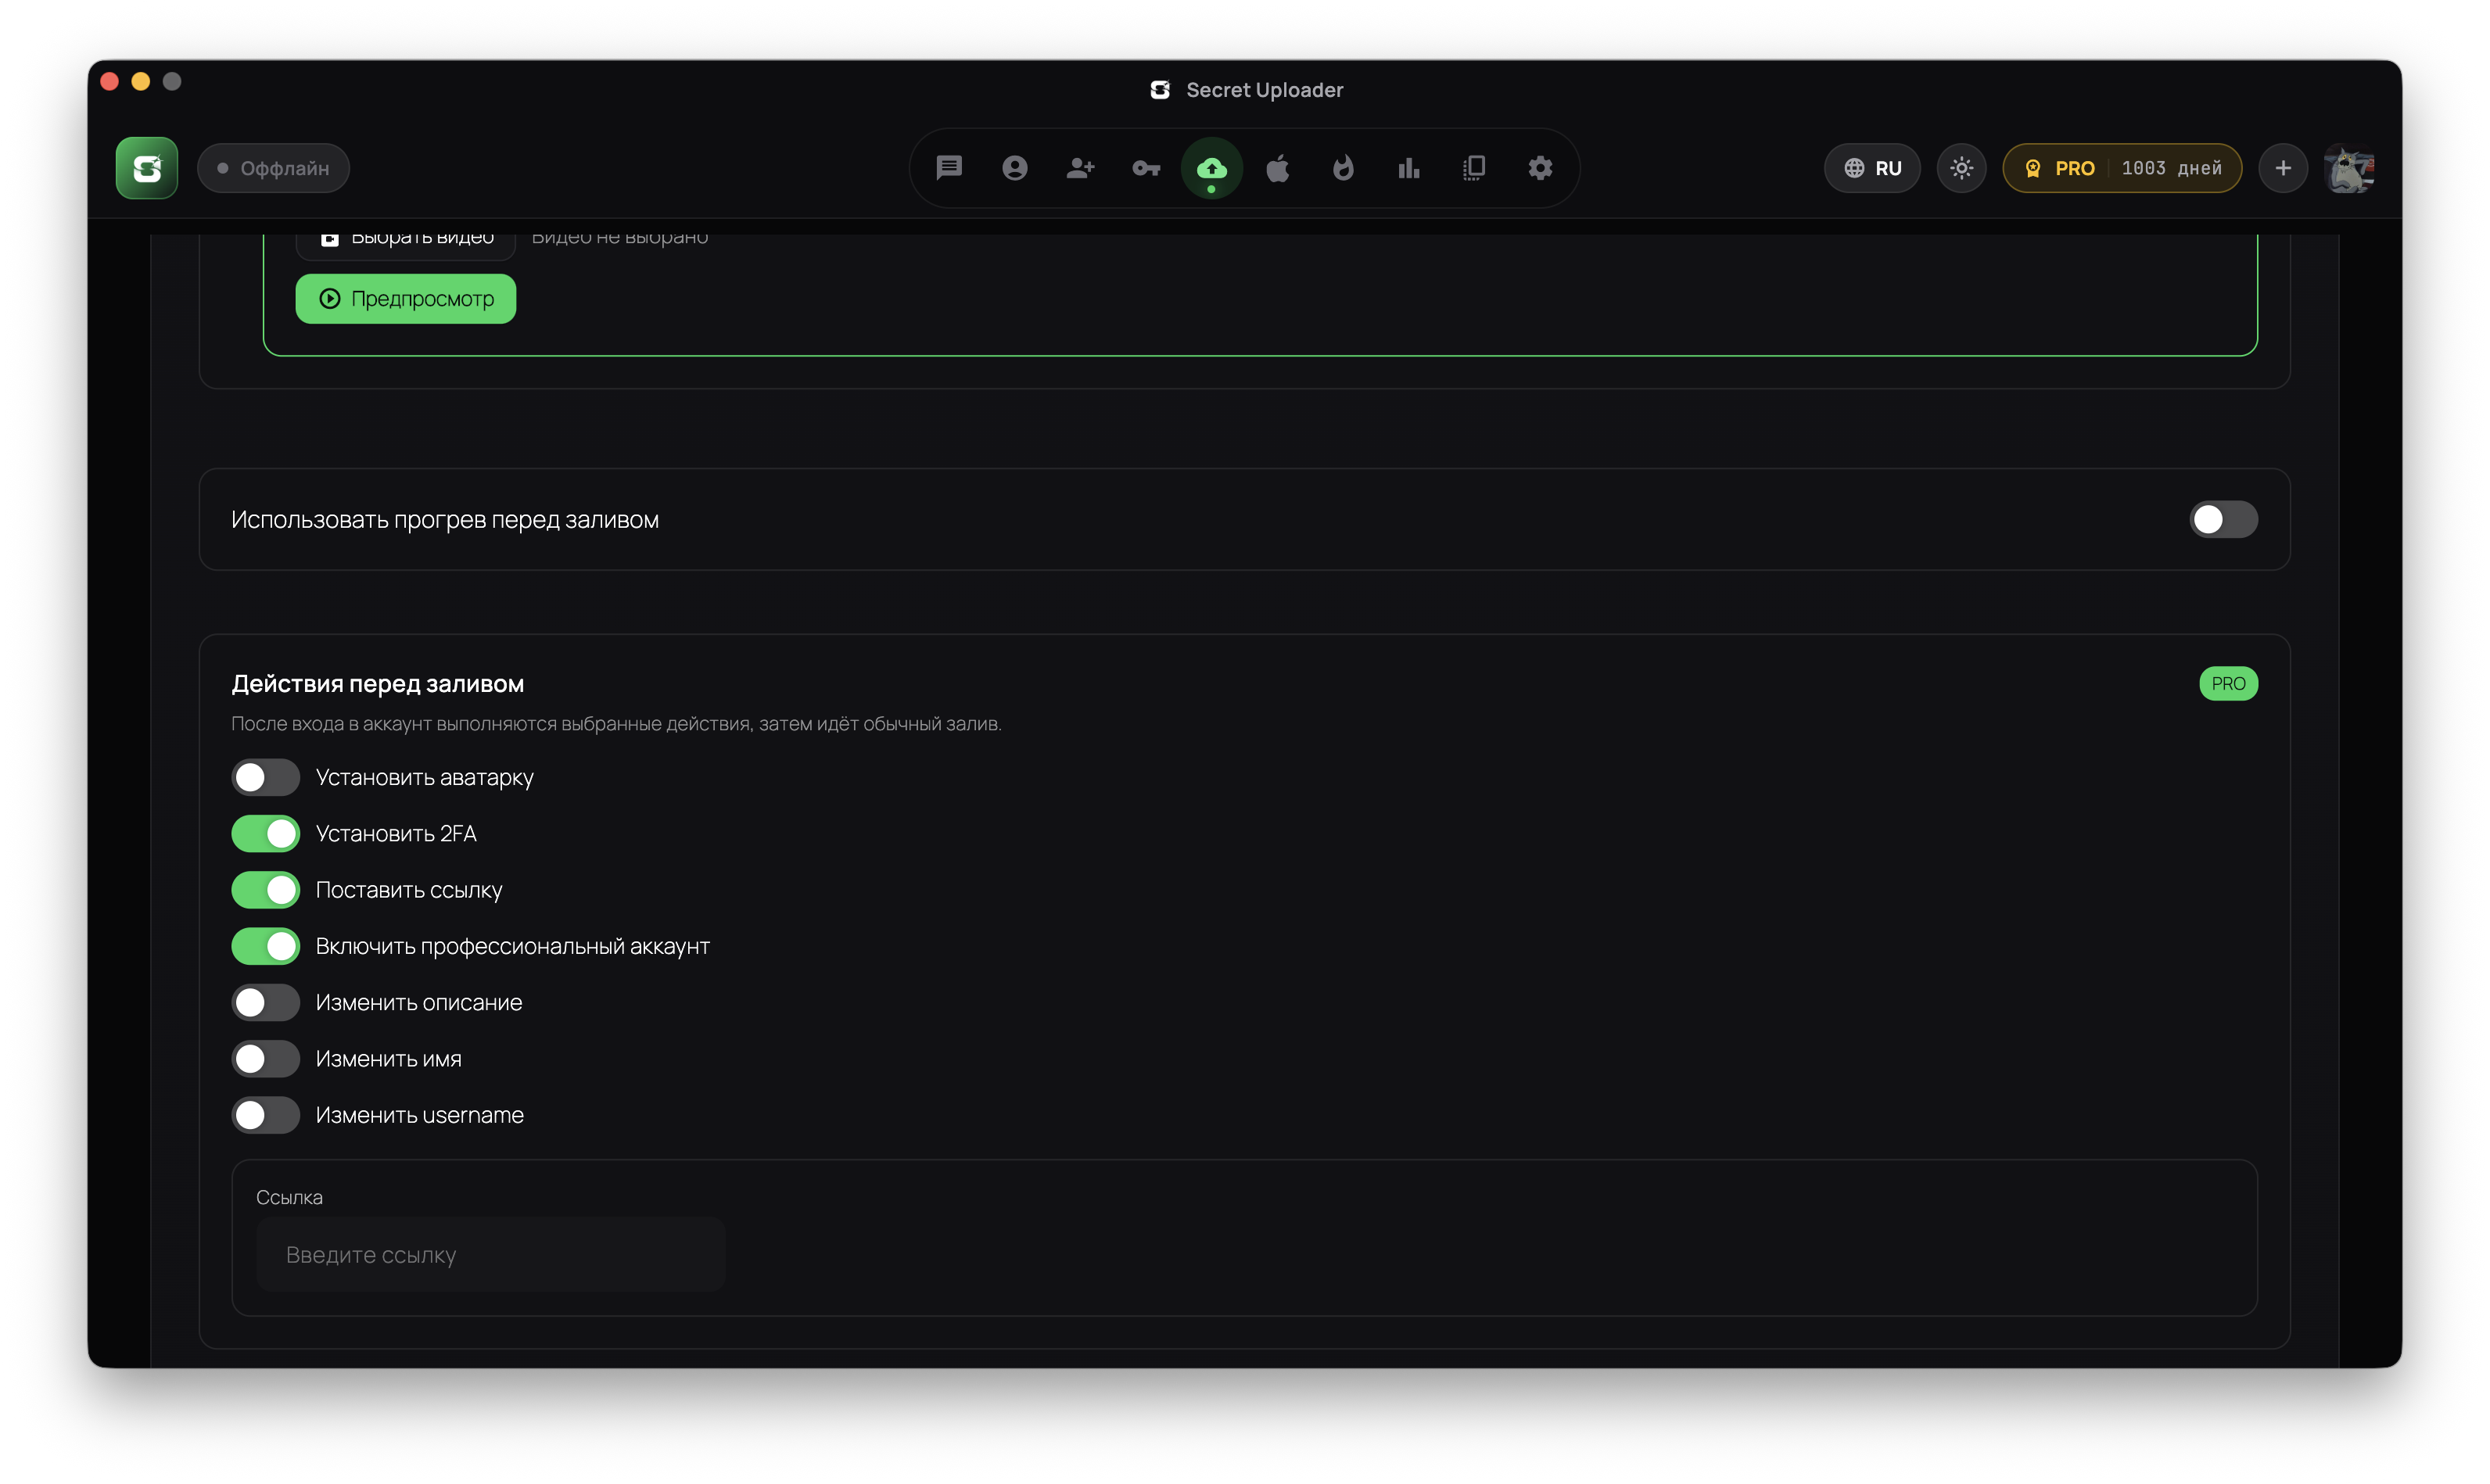Open the add-user icon in navigation
The width and height of the screenshot is (2490, 1484).
coord(1080,168)
